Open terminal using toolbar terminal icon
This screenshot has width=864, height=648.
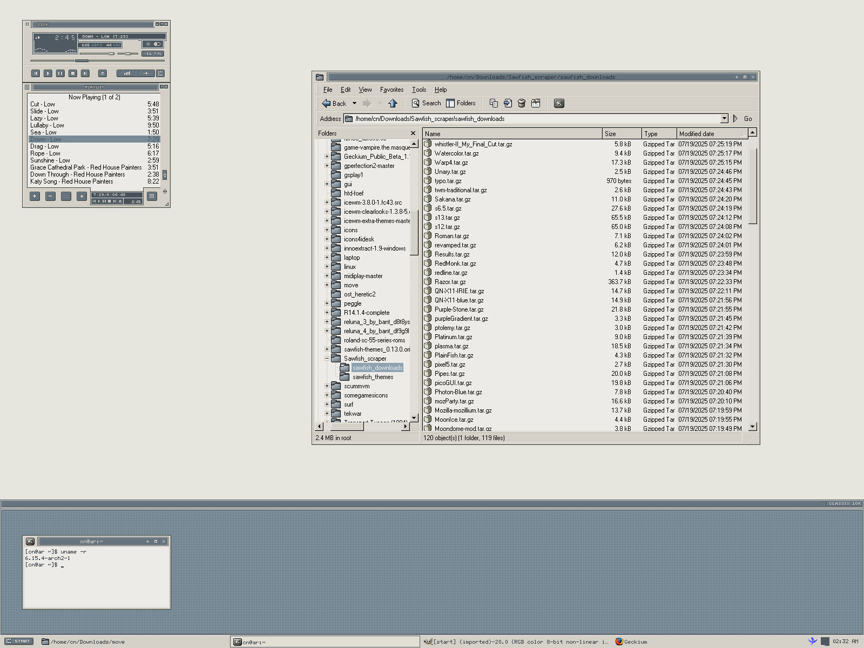point(559,103)
